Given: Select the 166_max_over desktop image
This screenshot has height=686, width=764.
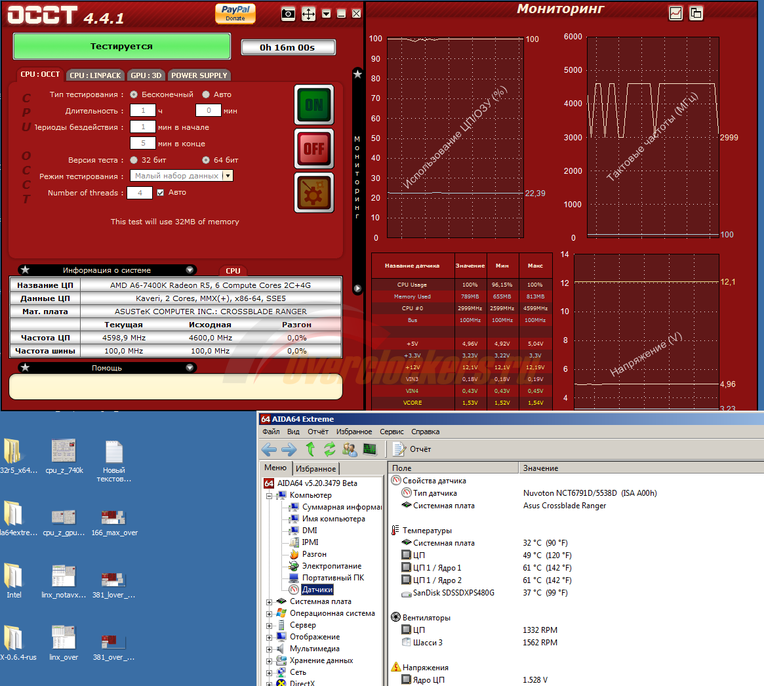Looking at the screenshot, I should click(x=114, y=522).
